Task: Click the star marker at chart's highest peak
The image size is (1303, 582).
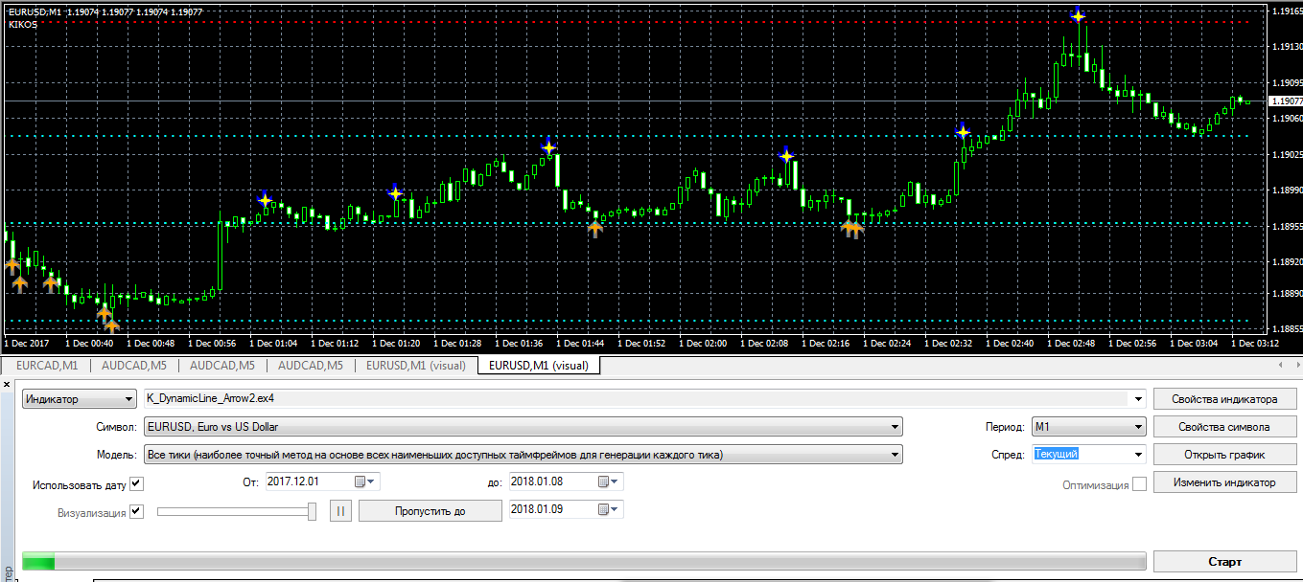Action: point(1078,15)
